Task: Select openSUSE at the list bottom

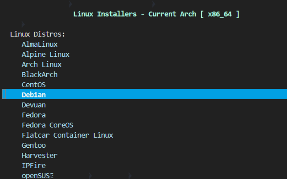Action: click(x=37, y=175)
